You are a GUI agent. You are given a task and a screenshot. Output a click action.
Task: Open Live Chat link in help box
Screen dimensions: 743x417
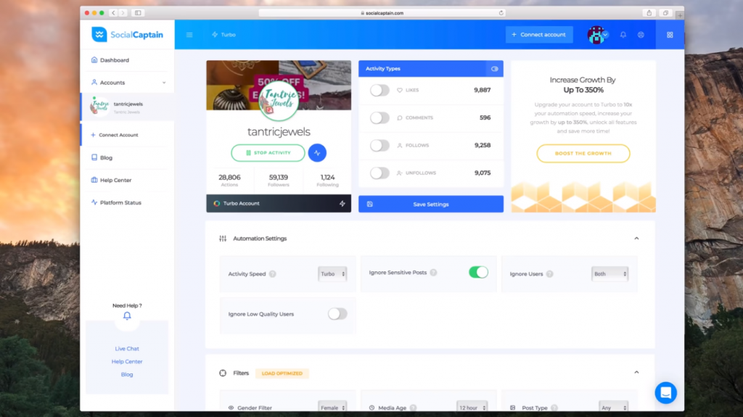pyautogui.click(x=127, y=348)
